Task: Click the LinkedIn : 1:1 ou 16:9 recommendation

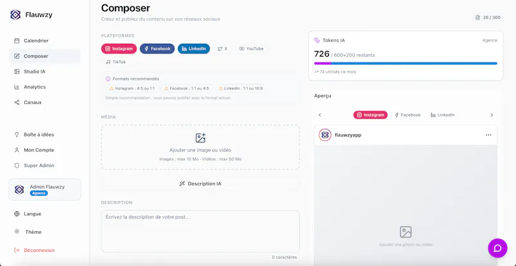Action: (x=241, y=88)
